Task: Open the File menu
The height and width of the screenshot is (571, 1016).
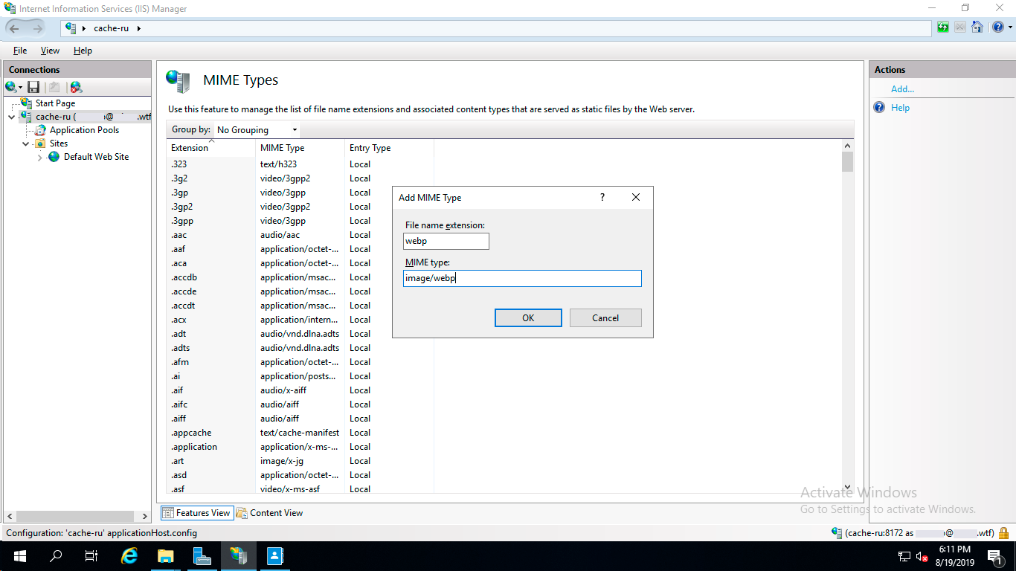Action: (20, 51)
